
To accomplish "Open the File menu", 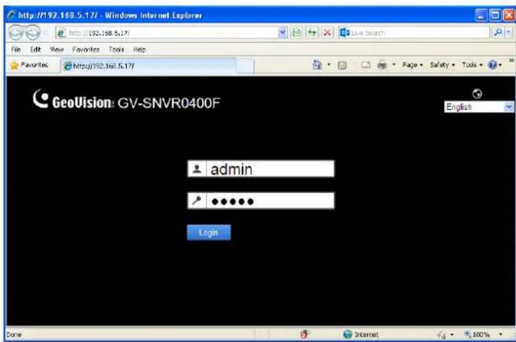I will pos(16,50).
